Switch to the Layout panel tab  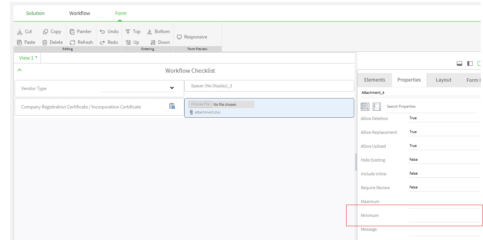(443, 80)
